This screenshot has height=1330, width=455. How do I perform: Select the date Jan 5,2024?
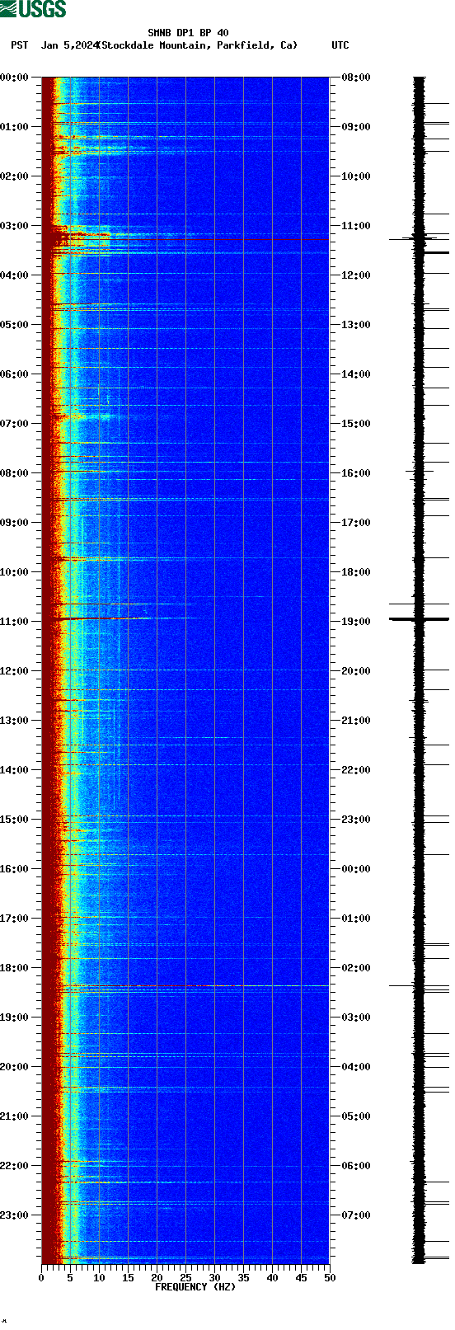coord(69,45)
